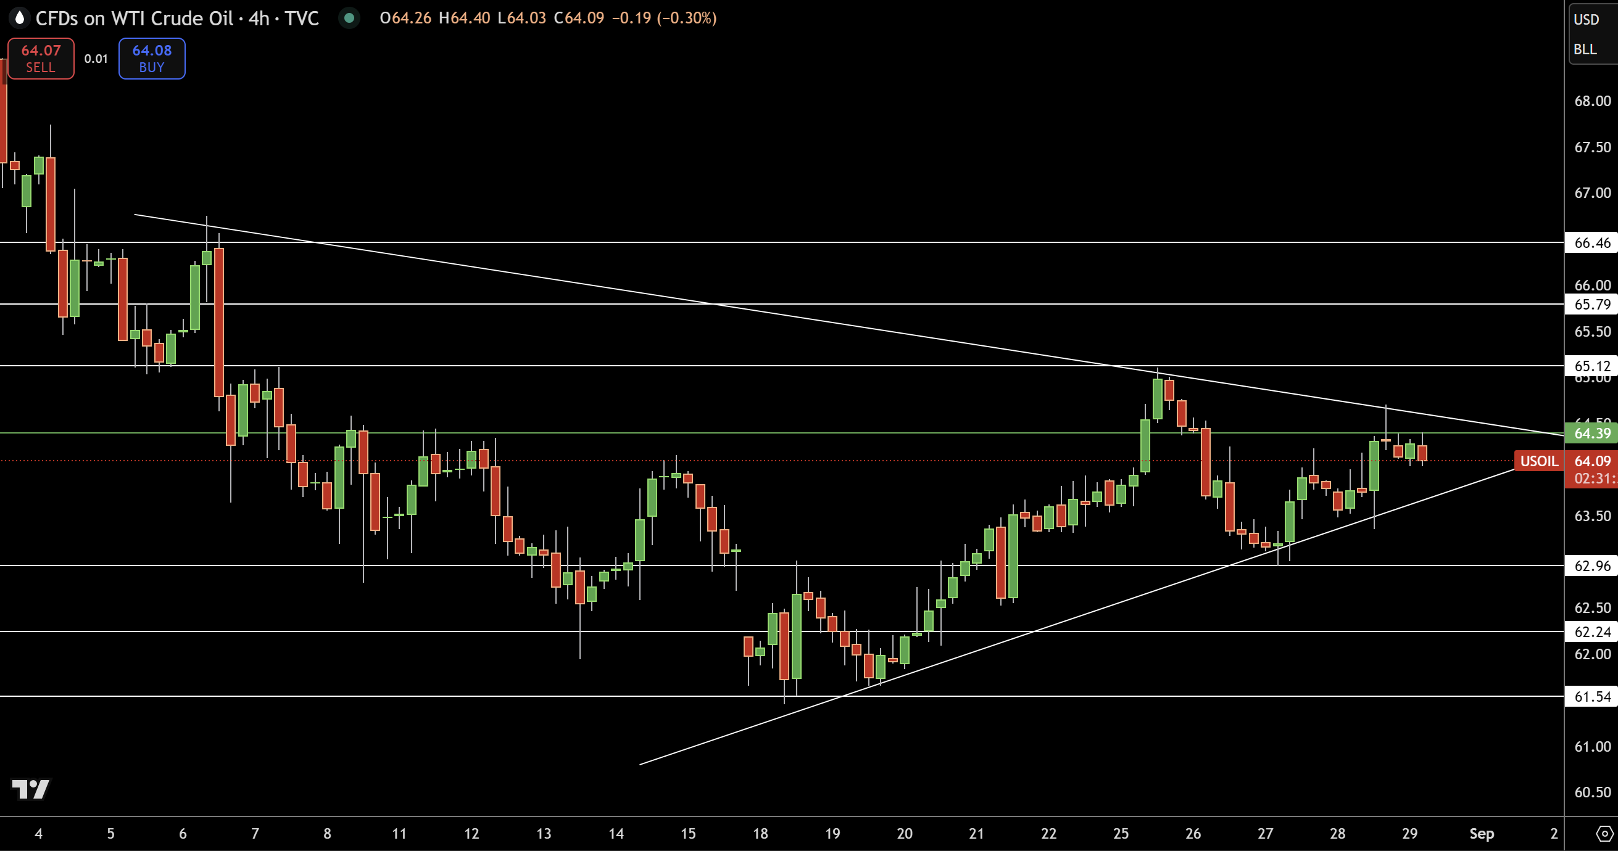Click the USOIL last price tag
The image size is (1618, 851).
pos(1538,461)
